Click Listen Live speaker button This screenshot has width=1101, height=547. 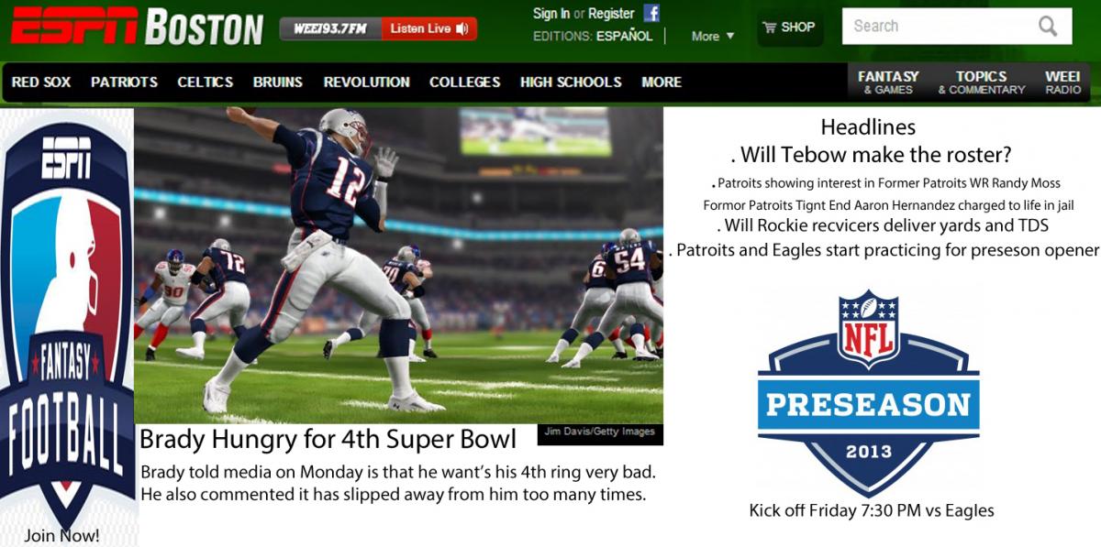(x=428, y=28)
